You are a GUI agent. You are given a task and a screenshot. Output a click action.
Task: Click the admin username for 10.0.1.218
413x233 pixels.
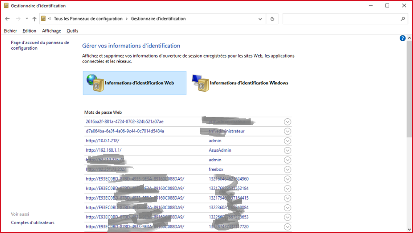point(215,140)
